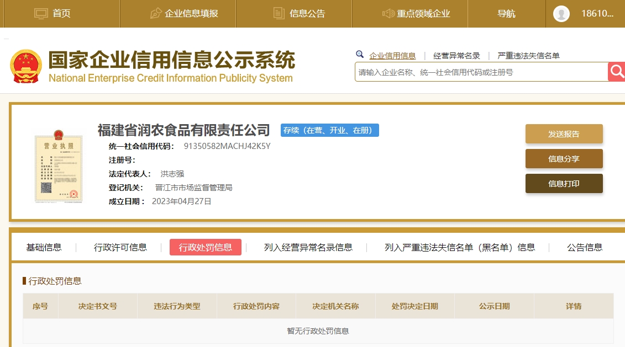Click the 发送报告 button
Screen dimensions: 625x347
[564, 134]
